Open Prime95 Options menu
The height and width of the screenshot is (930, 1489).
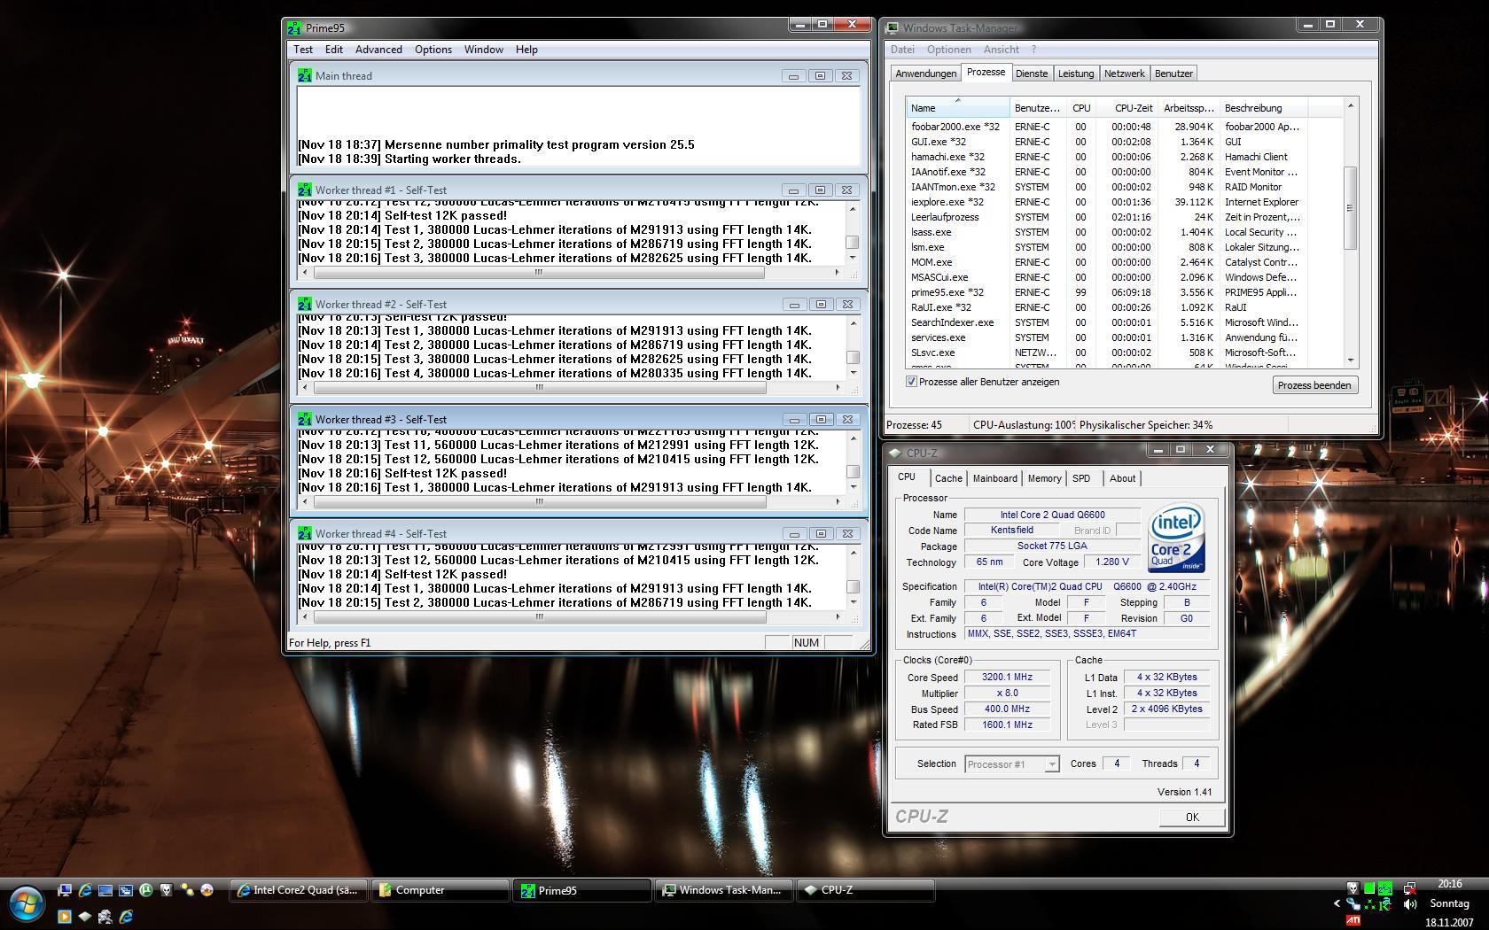click(x=433, y=50)
